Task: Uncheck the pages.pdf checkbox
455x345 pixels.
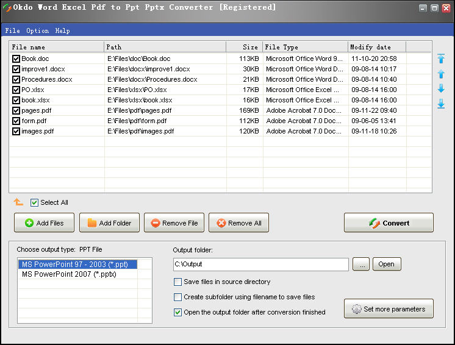Action: click(16, 111)
